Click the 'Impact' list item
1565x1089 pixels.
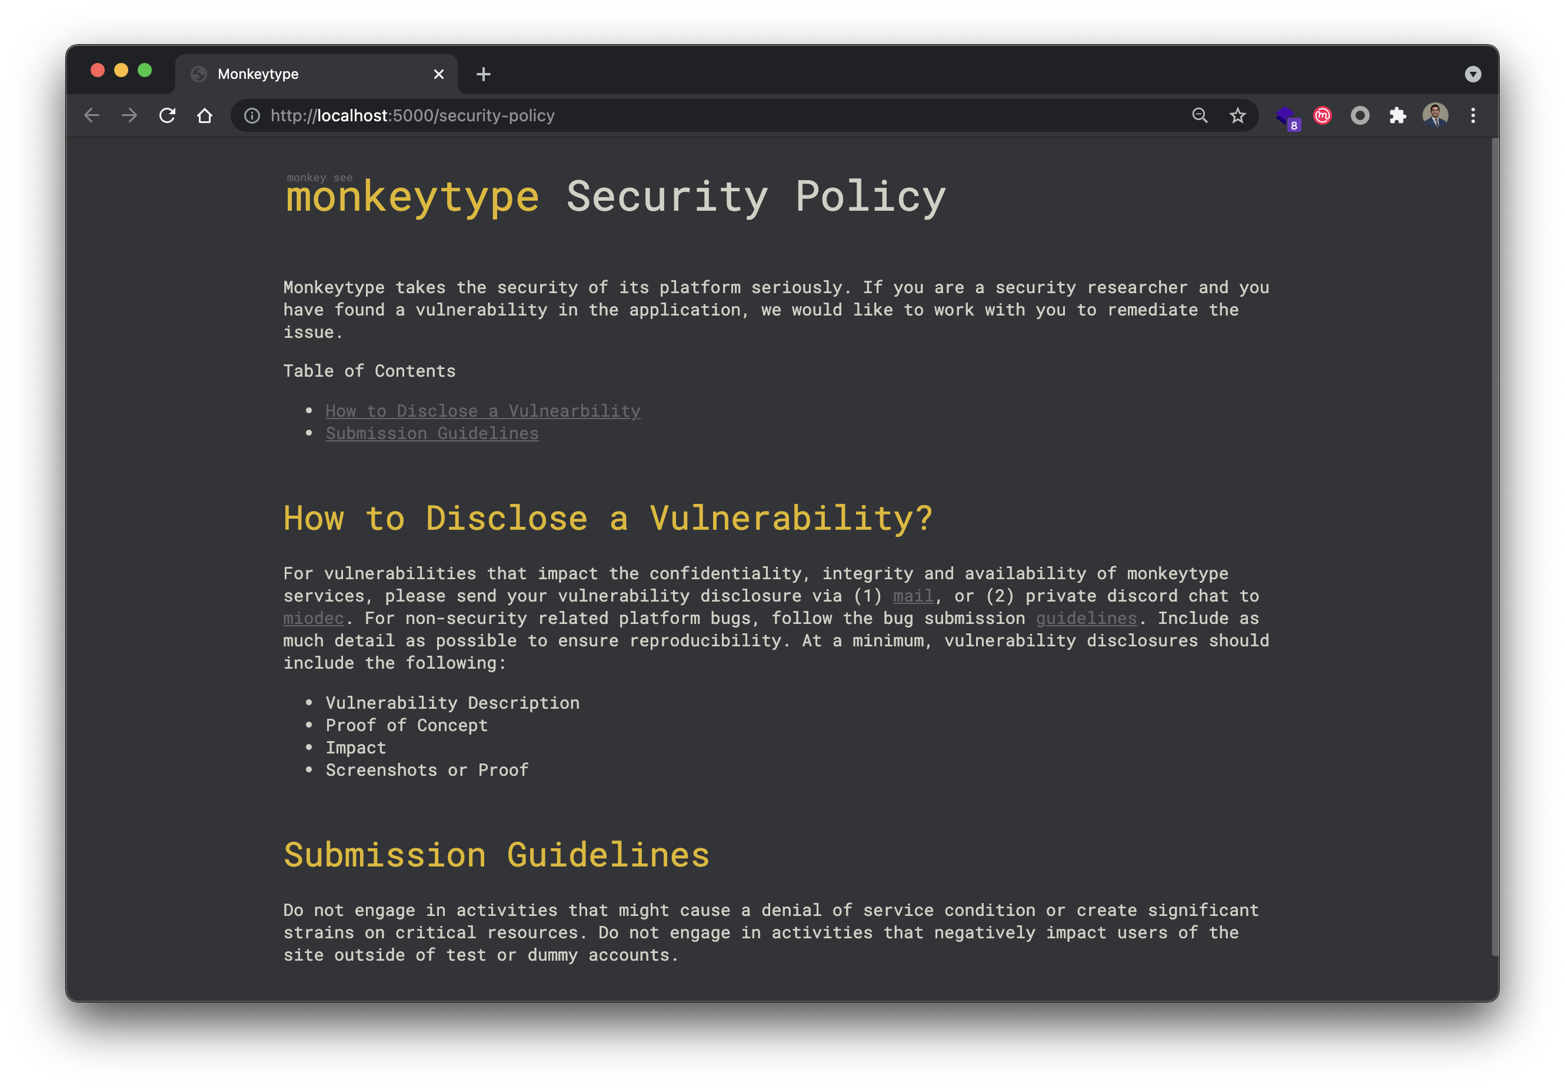coord(356,748)
